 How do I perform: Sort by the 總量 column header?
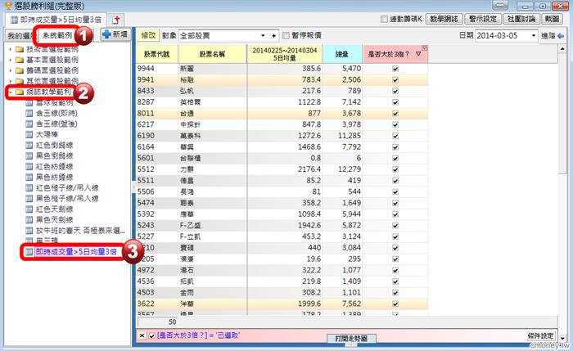point(342,54)
